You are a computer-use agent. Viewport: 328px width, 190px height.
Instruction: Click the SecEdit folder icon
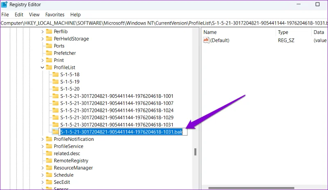[49, 182]
